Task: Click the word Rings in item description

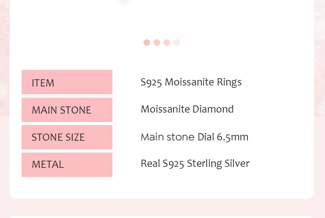Action: coord(229,82)
